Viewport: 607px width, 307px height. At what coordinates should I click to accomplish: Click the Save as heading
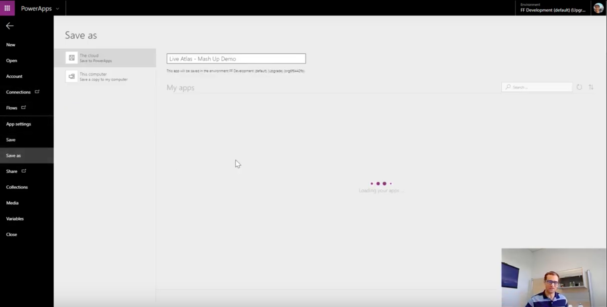(81, 35)
